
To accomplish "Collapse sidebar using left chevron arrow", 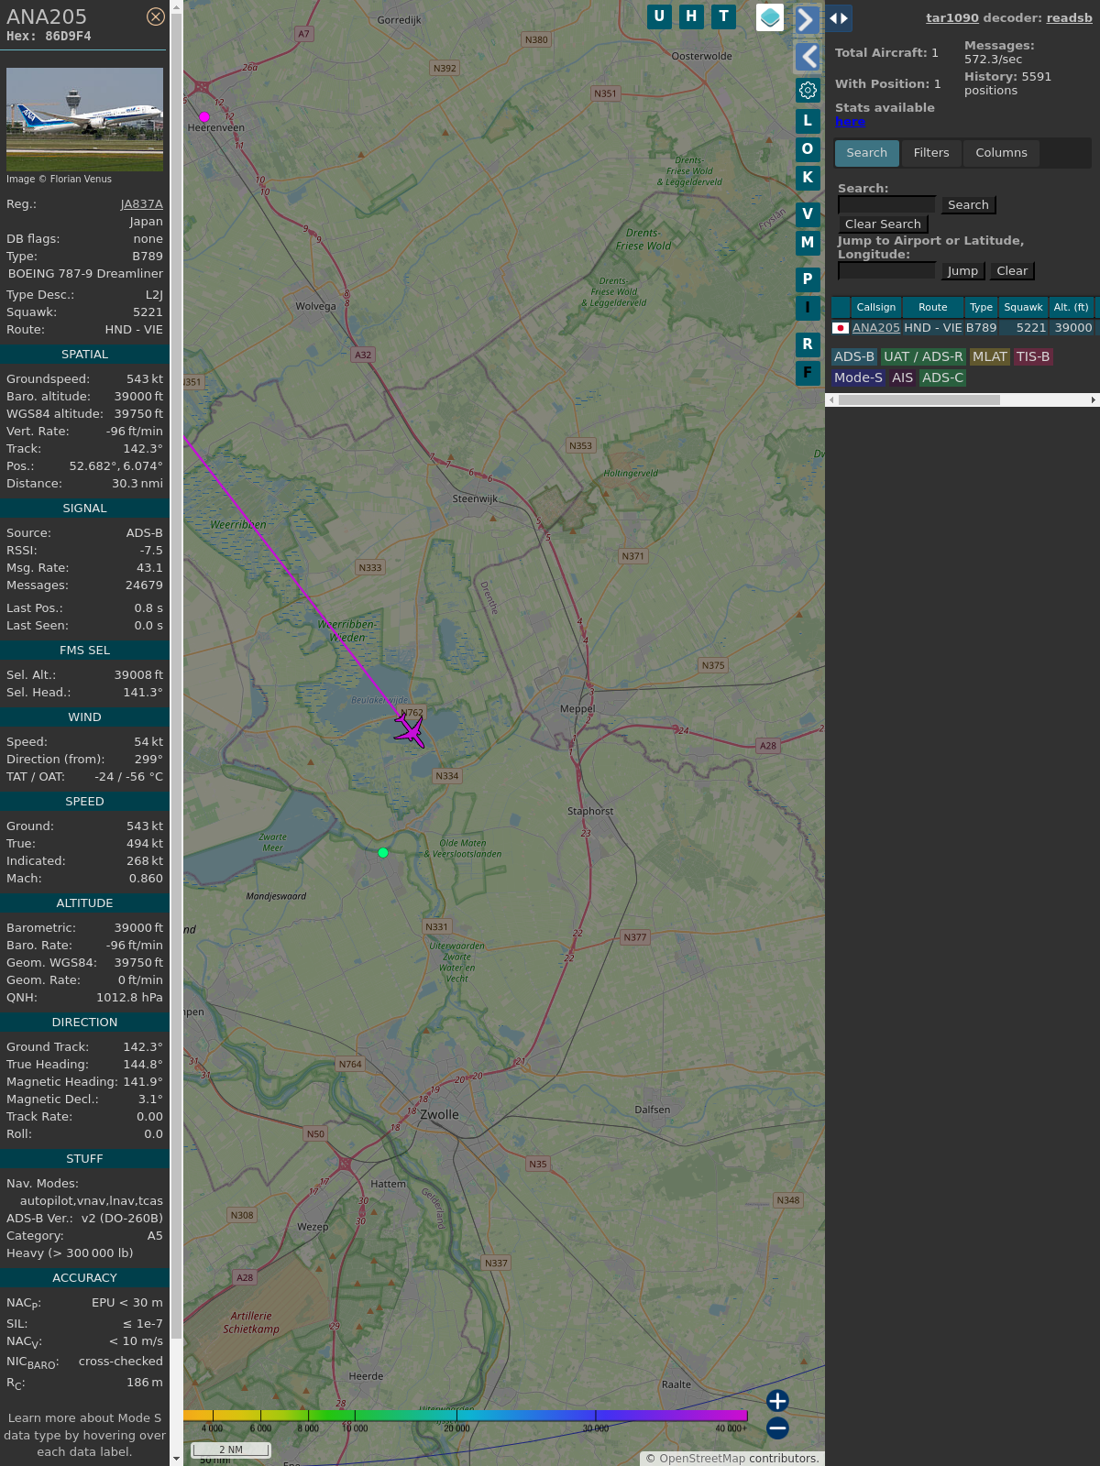I will [807, 57].
